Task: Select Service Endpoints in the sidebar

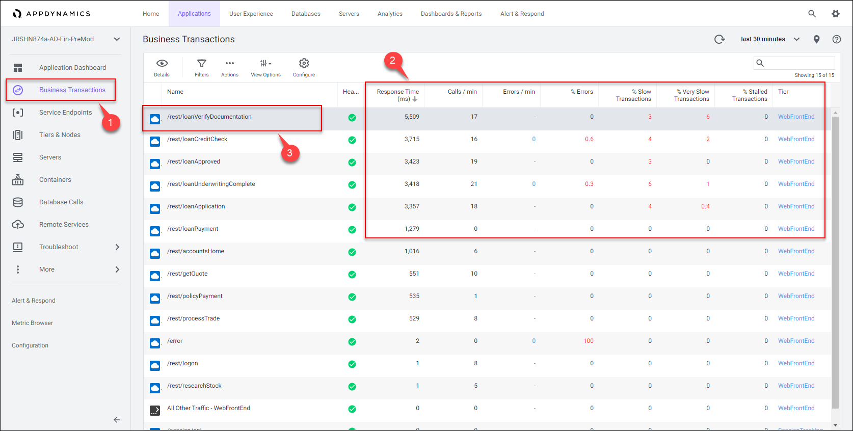Action: point(65,113)
